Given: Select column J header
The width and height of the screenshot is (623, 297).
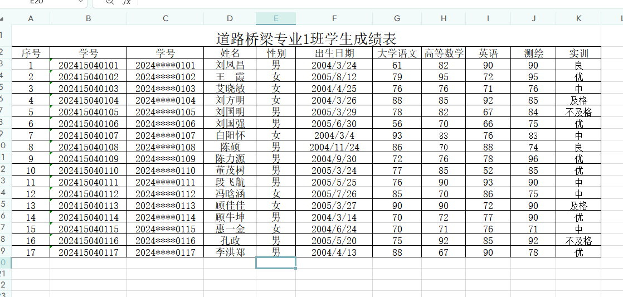Looking at the screenshot, I should (533, 18).
